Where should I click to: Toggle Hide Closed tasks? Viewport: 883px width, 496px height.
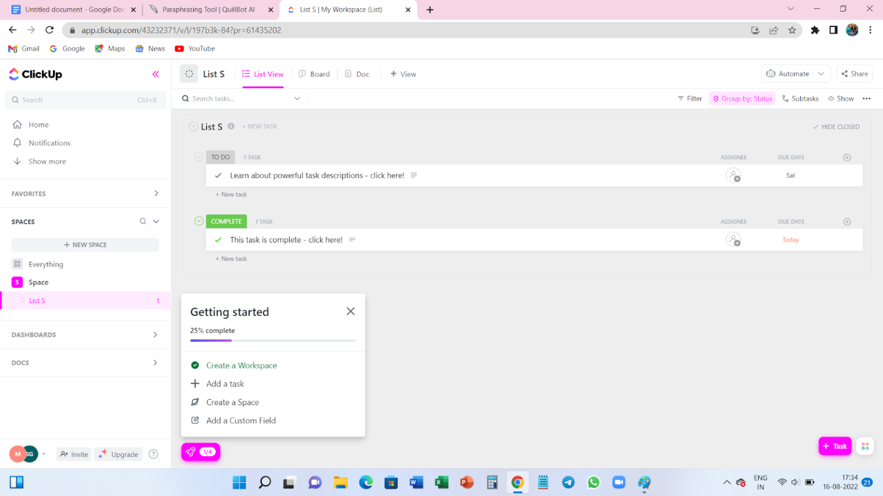tap(836, 126)
